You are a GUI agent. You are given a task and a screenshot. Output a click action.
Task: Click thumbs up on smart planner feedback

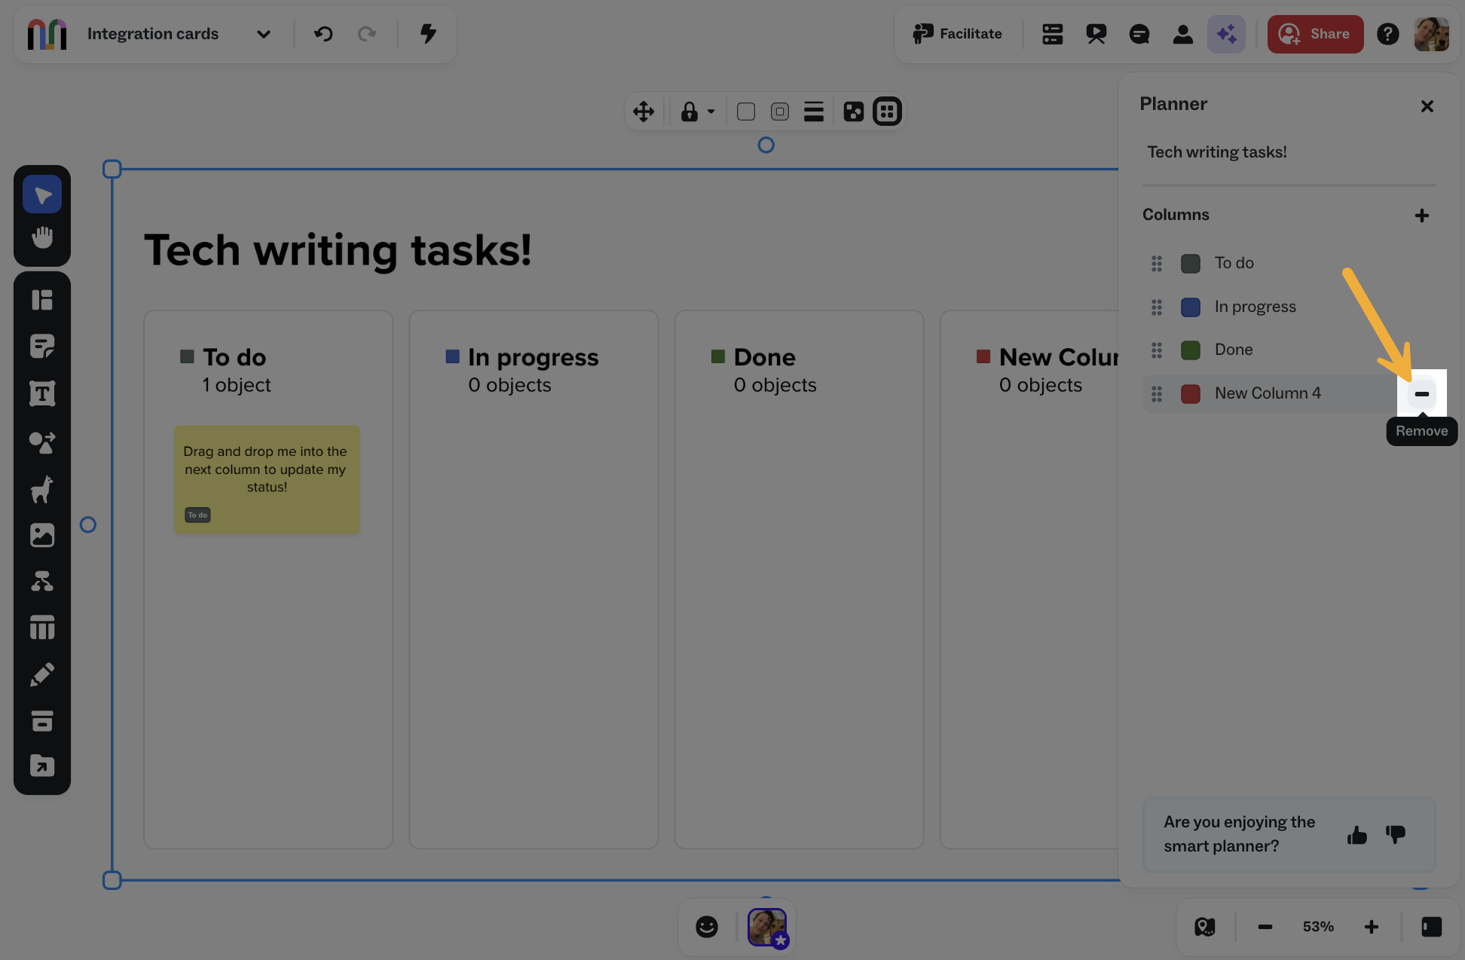tap(1357, 835)
